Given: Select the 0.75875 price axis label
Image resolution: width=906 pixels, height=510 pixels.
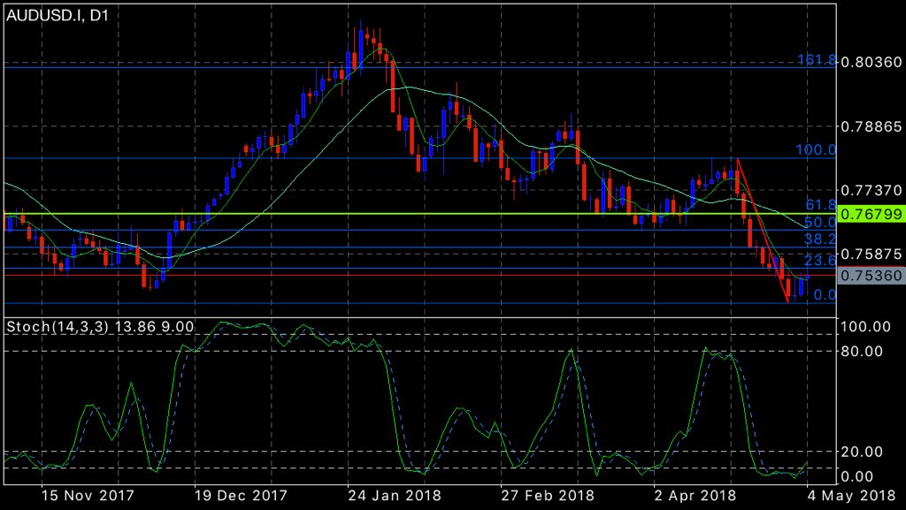Looking at the screenshot, I should point(871,254).
